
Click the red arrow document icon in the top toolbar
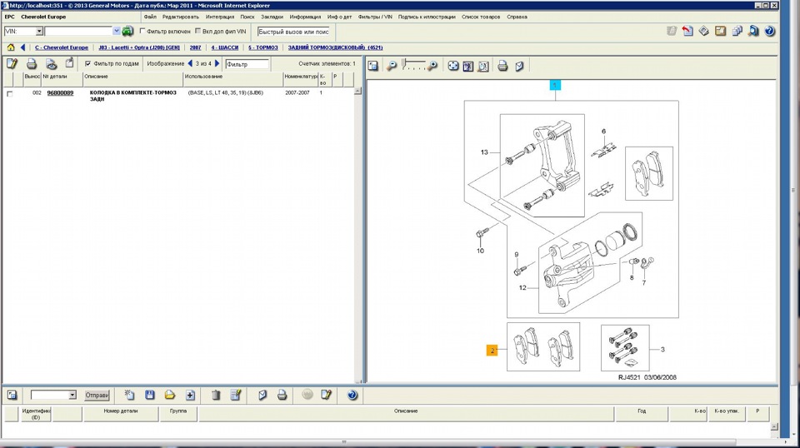(x=687, y=31)
